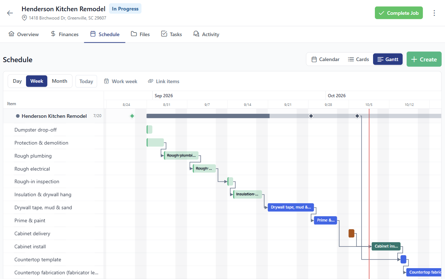
Task: Toggle Work week display
Action: pyautogui.click(x=121, y=81)
